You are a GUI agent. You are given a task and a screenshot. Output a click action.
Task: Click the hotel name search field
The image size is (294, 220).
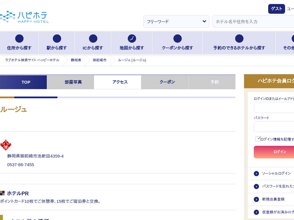(253, 21)
